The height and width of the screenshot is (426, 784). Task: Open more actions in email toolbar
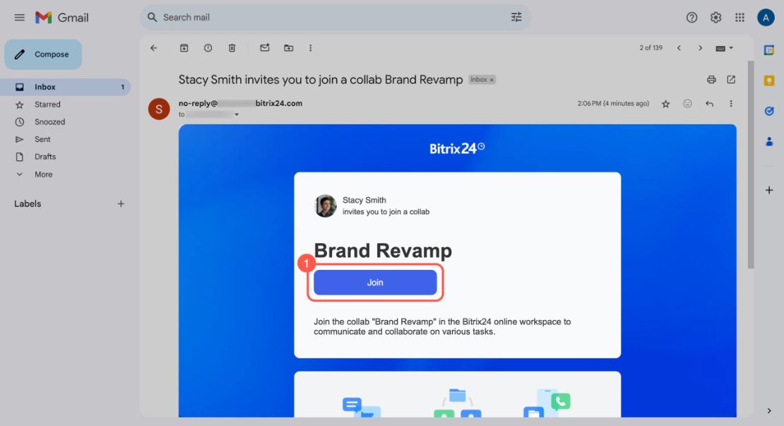311,48
